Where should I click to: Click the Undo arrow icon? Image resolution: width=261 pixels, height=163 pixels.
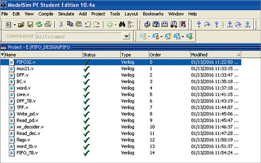coord(88,24)
